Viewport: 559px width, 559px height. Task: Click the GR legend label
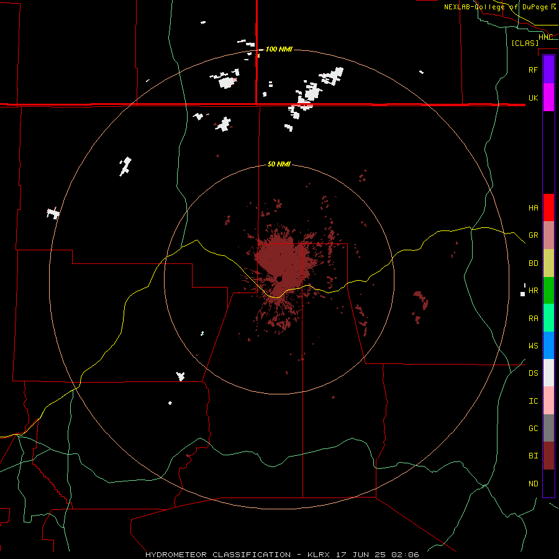(x=533, y=235)
